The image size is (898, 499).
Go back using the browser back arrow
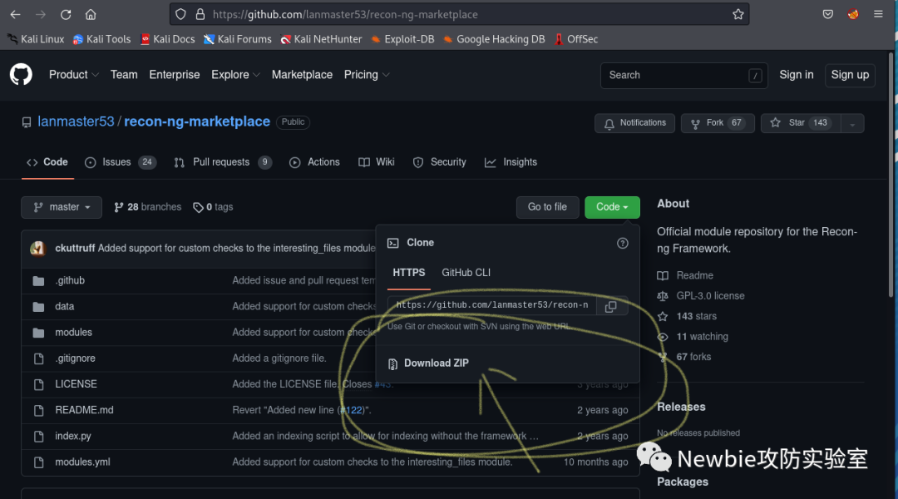point(16,14)
